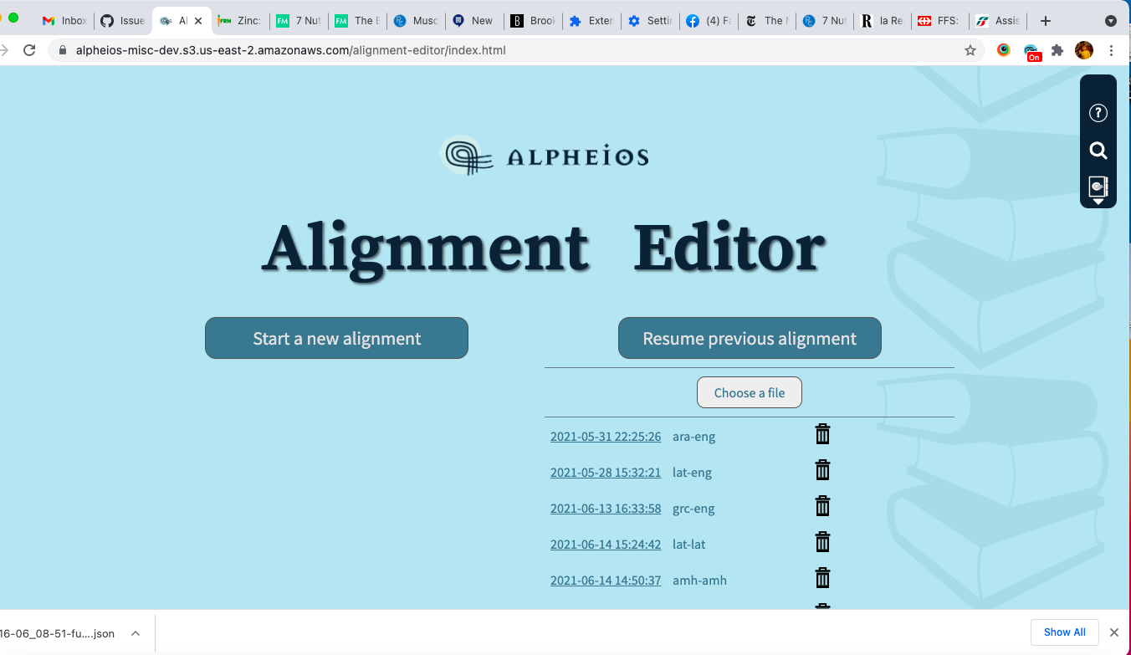Open Chrome's three-dot menu

(1113, 50)
